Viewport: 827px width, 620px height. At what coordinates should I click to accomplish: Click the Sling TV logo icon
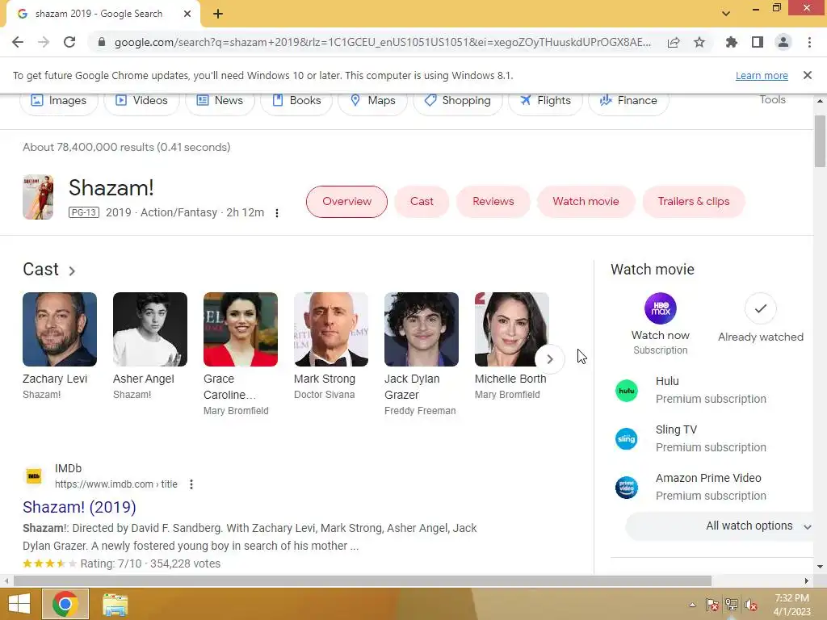(627, 439)
